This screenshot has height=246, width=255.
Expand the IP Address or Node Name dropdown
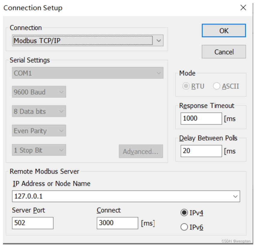235,196
